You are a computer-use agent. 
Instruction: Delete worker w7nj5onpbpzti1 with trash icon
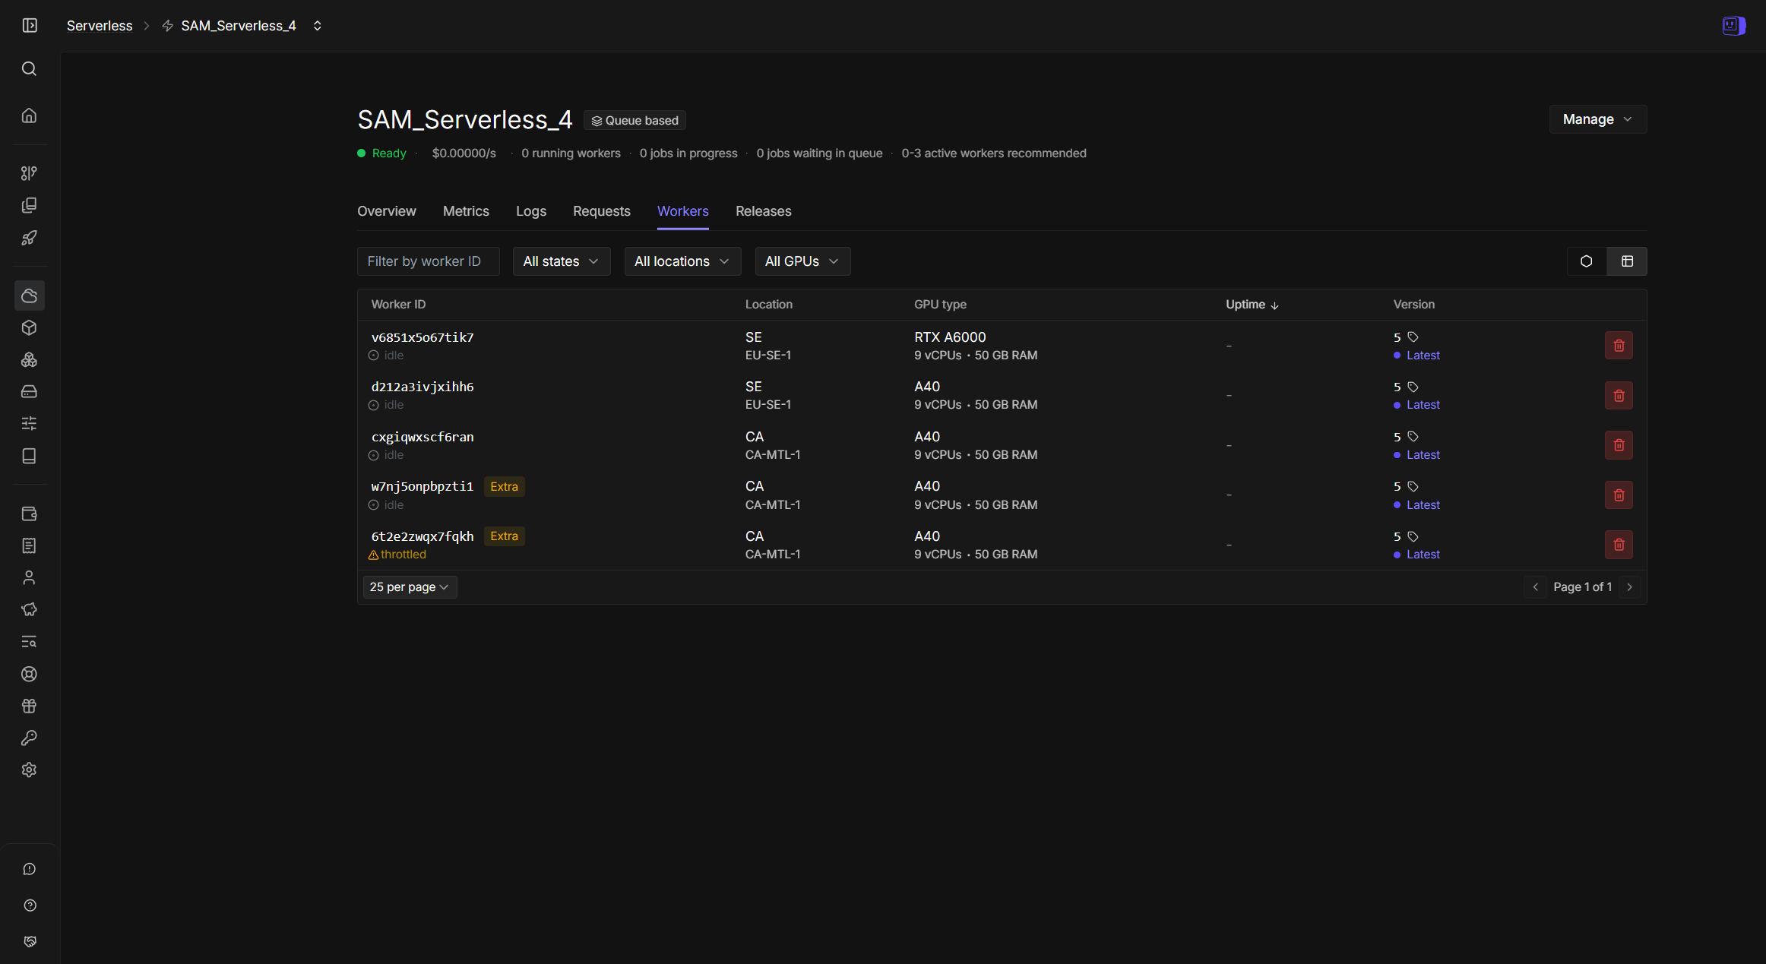pos(1619,495)
